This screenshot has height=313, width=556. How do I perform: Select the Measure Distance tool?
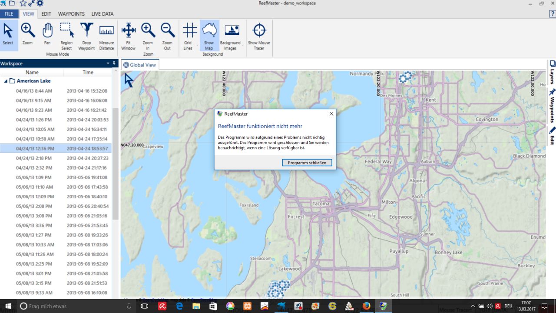(106, 34)
